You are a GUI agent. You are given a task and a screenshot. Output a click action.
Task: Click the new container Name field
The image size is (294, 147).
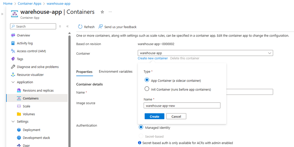(182, 105)
